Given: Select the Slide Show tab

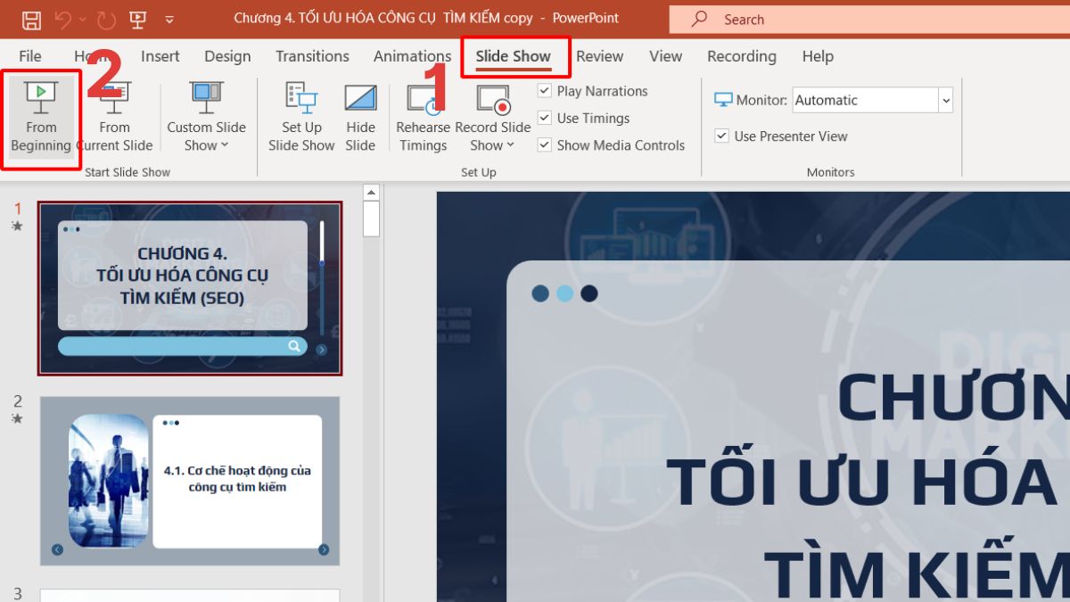Looking at the screenshot, I should point(514,56).
